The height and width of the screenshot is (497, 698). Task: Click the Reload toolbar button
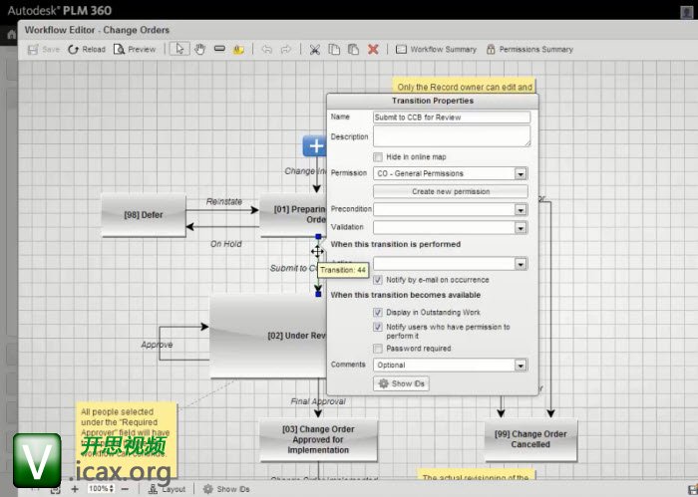coord(86,49)
